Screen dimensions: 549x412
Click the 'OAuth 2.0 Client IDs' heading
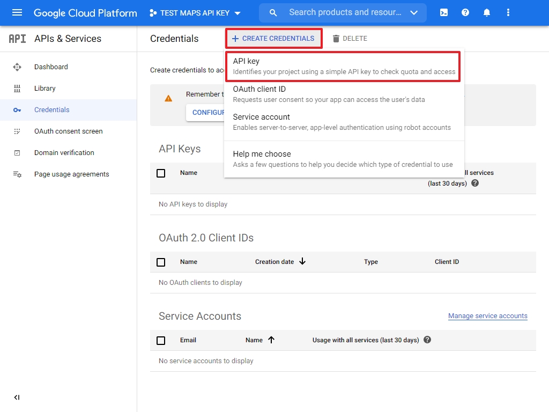pos(206,238)
